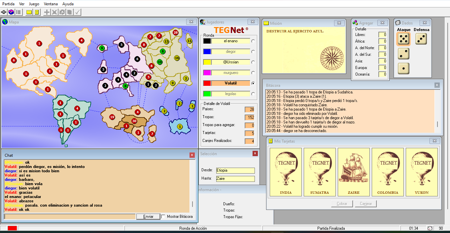Click the colored balls Agregar title icon

[355, 23]
